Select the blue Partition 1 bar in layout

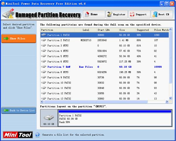coord(115,112)
